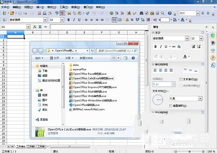Screen dimensions: 217x153
Task: Click the Sort Ascending icon
Action: pos(117,13)
